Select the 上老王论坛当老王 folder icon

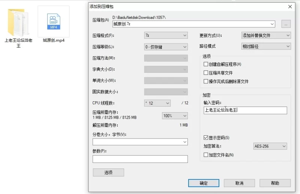[18, 22]
